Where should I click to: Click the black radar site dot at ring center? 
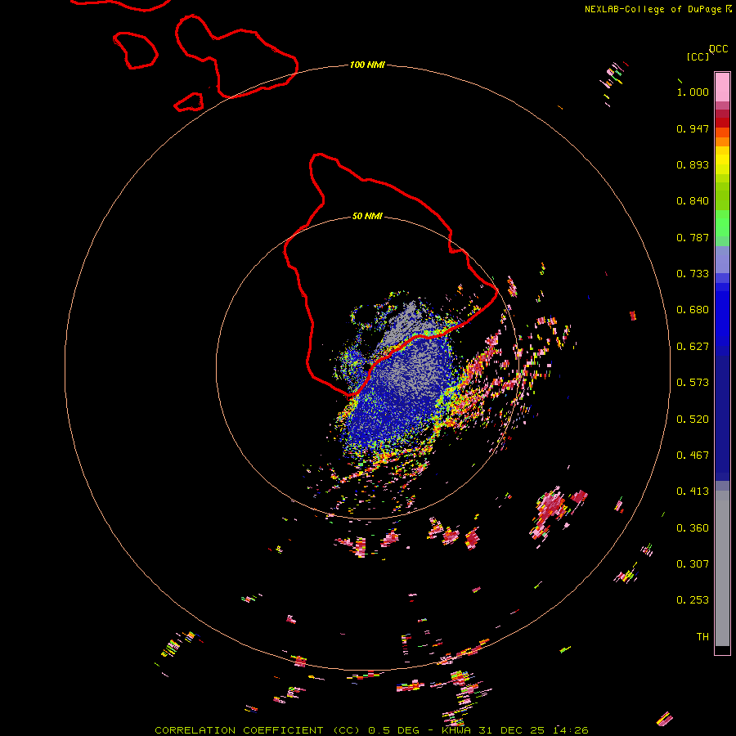tap(366, 367)
